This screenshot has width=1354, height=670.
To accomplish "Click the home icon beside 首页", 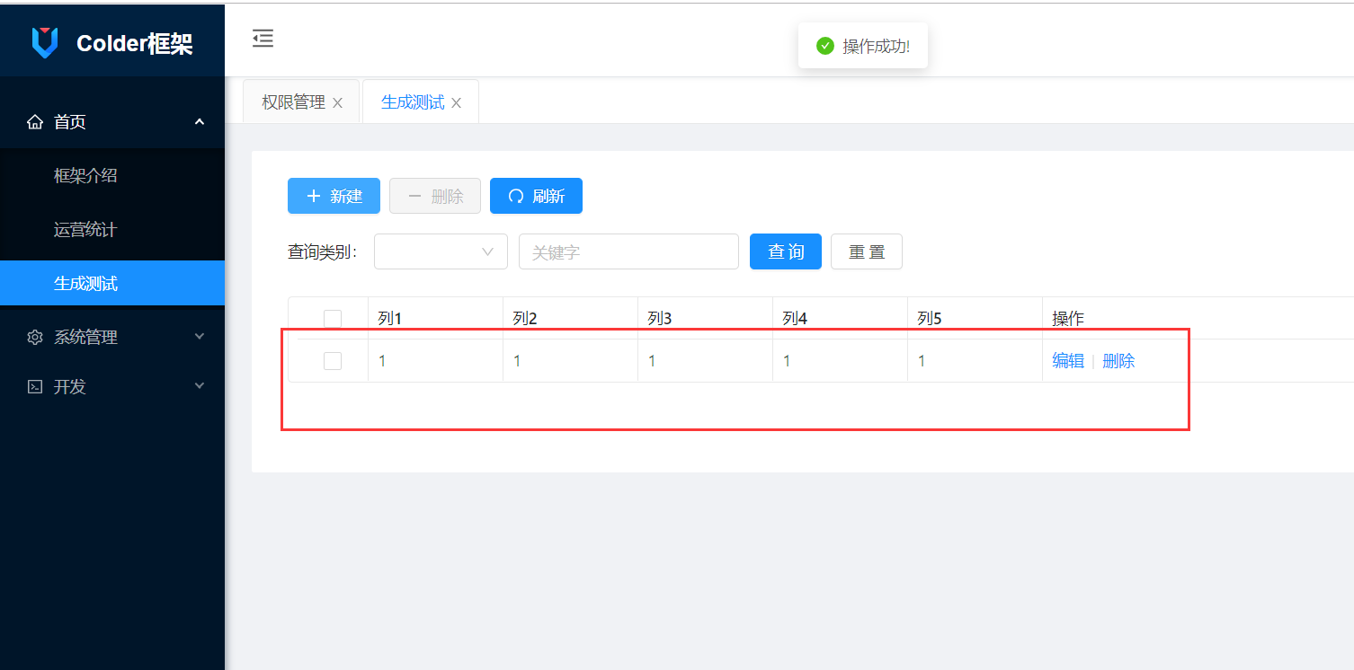I will 35,122.
